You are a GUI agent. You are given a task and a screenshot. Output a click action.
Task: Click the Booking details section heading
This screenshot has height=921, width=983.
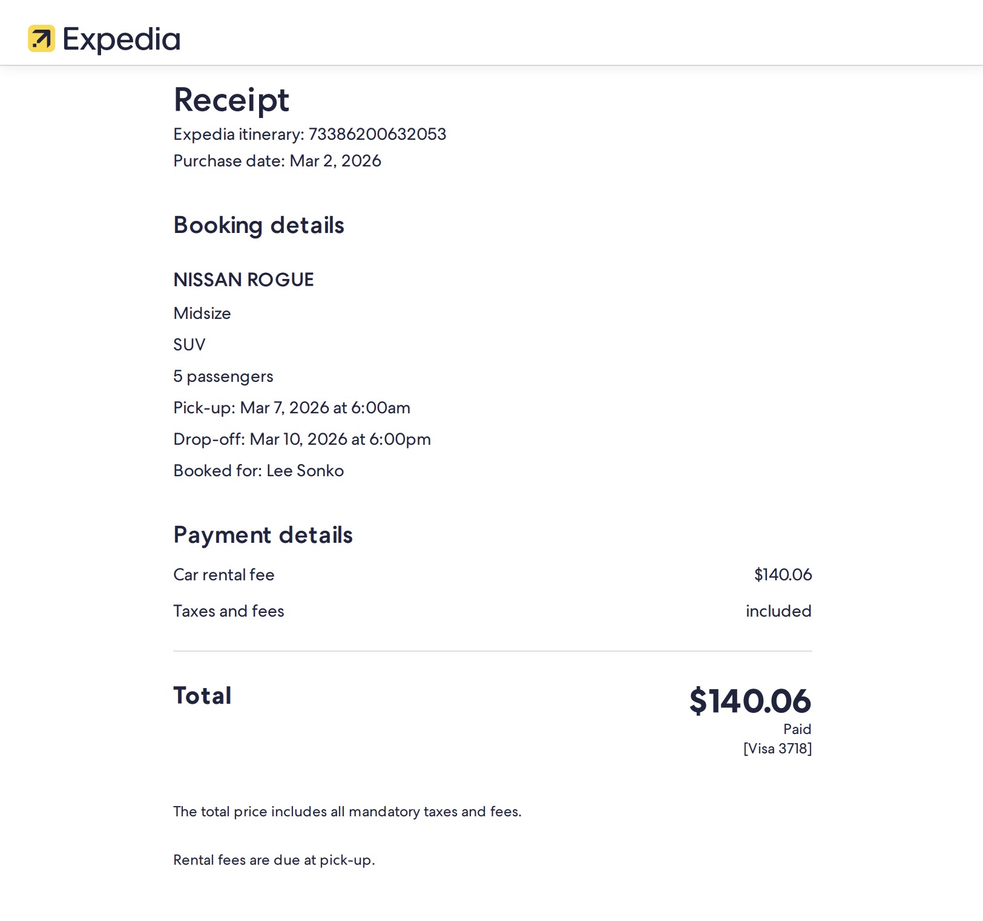258,225
